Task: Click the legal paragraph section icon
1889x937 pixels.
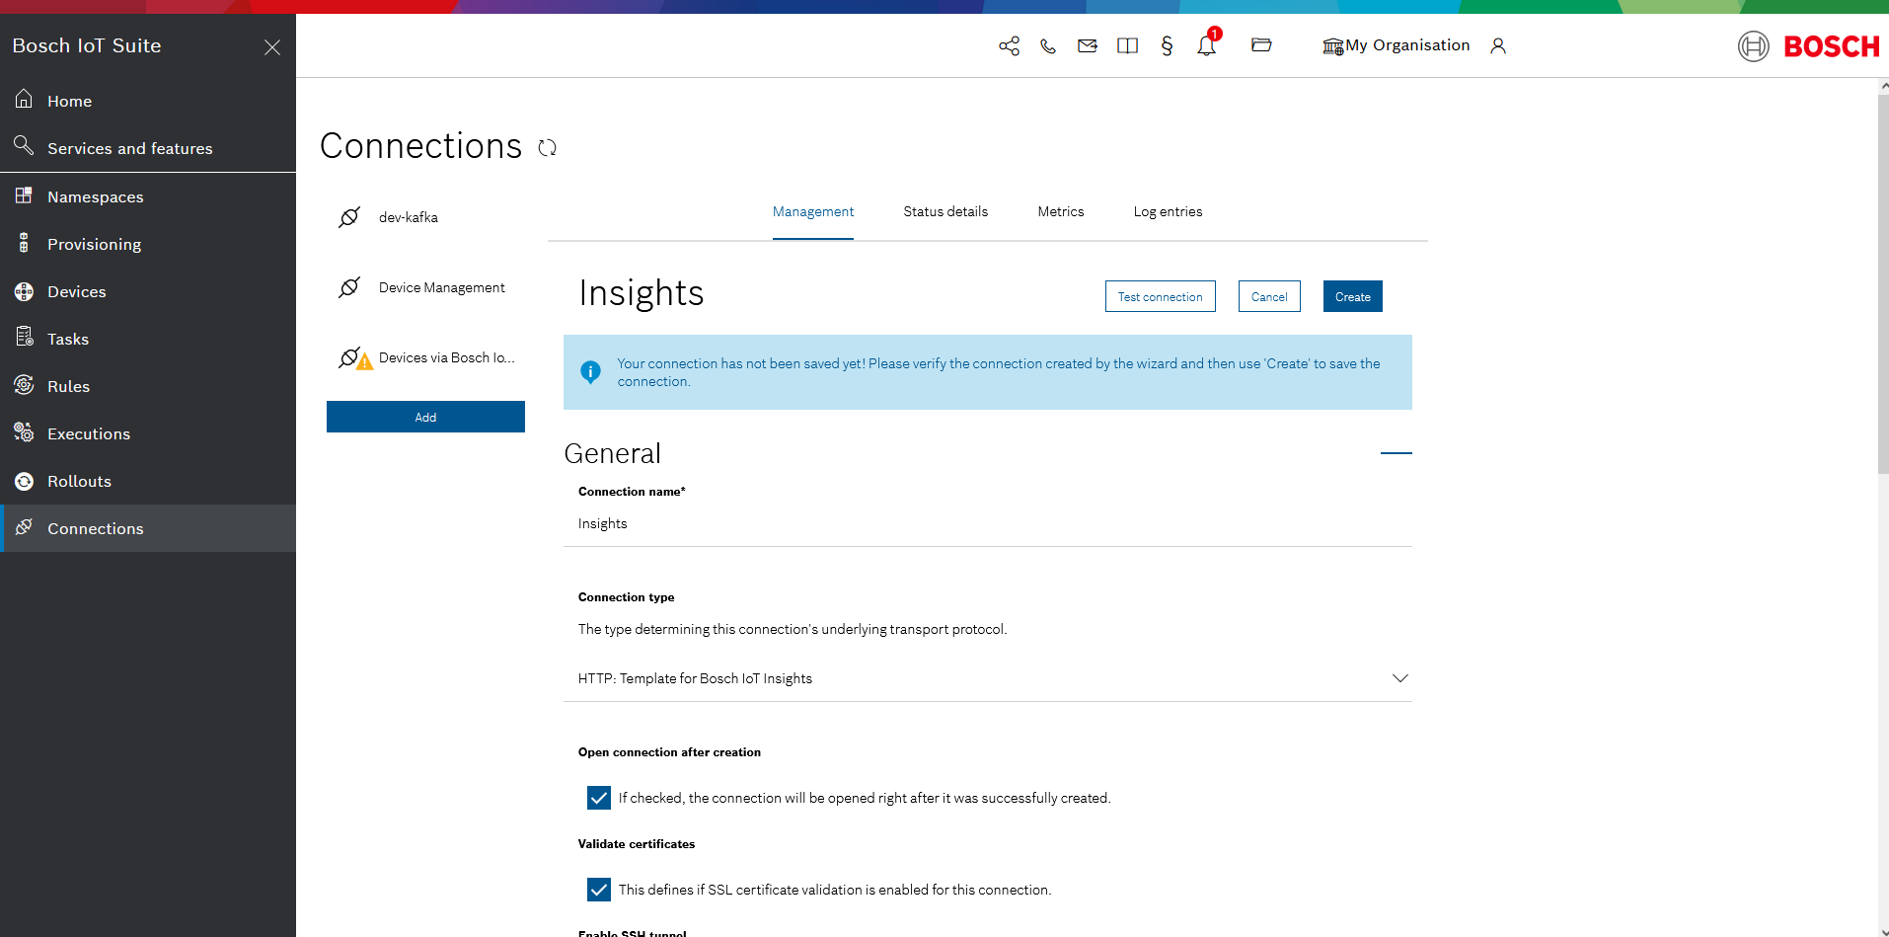Action: click(1167, 45)
